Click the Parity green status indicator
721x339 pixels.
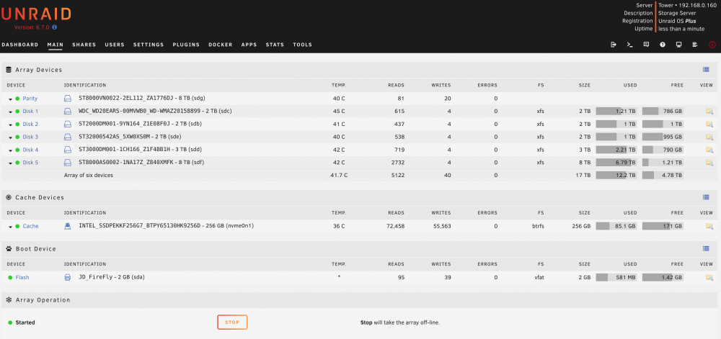click(17, 98)
